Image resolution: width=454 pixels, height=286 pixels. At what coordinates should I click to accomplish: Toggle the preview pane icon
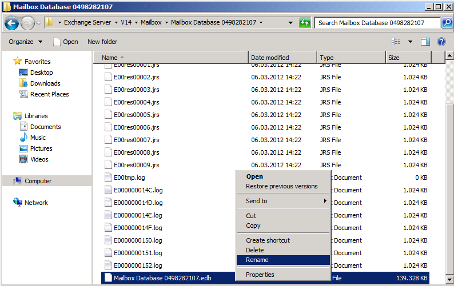click(425, 42)
